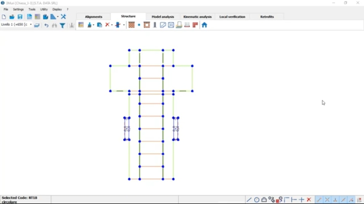Select the line drawing tool in status bar
Viewport: 364px width, 204px height.
point(249,199)
